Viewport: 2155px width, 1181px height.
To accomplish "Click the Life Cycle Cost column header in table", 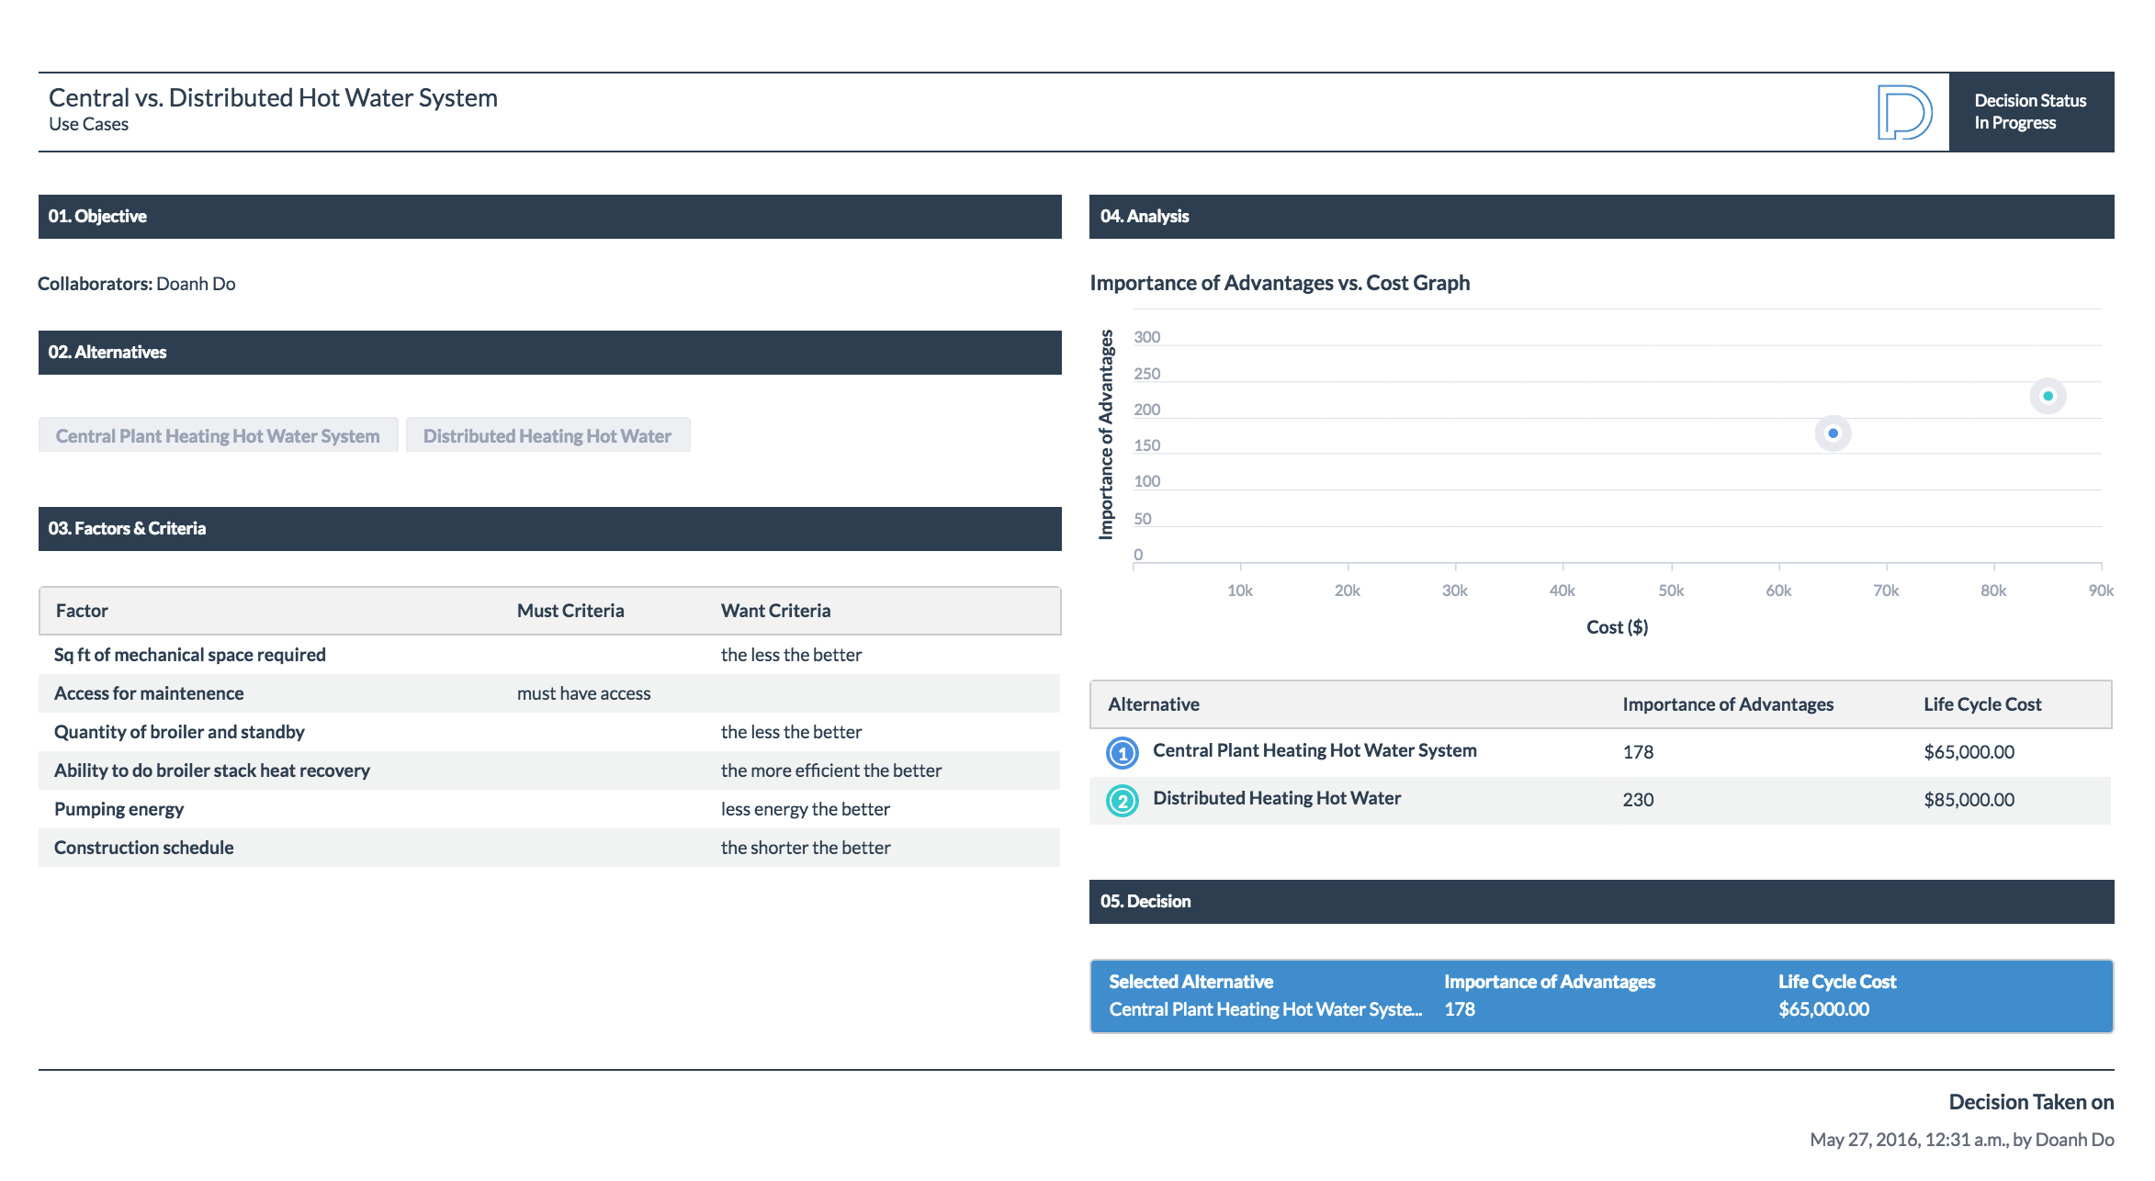I will 1982,704.
